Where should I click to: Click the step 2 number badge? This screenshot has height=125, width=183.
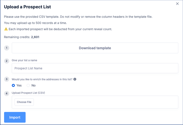(7, 61)
